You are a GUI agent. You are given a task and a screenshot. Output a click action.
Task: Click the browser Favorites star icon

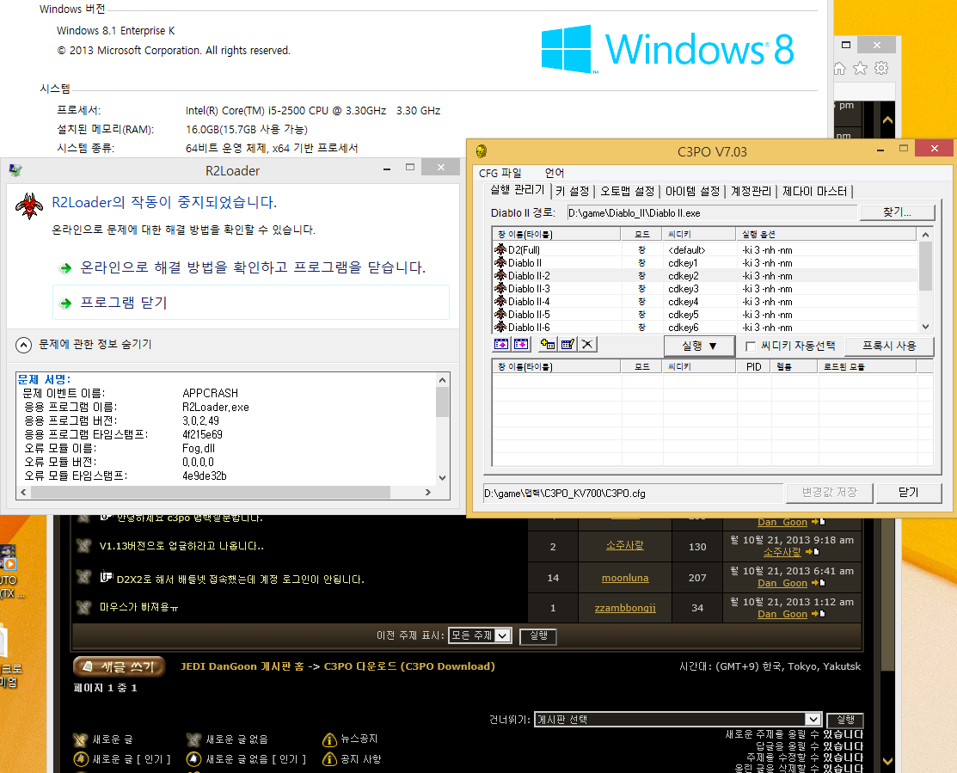860,68
